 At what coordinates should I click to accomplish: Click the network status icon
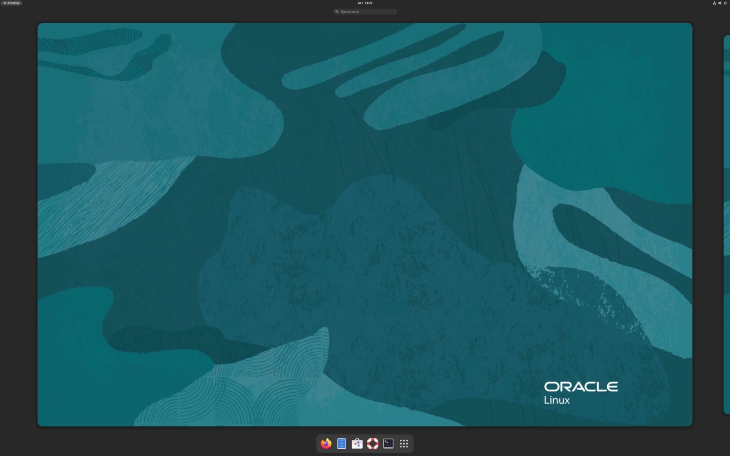[x=714, y=3]
